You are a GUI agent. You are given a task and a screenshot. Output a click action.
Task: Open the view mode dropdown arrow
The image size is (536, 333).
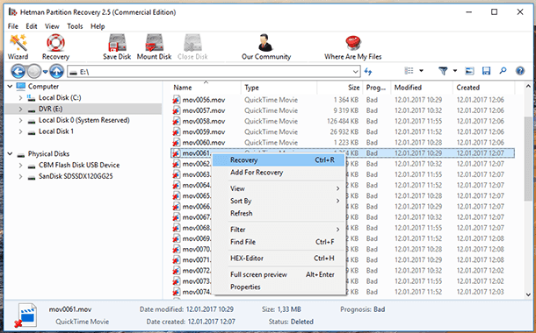[x=421, y=71]
